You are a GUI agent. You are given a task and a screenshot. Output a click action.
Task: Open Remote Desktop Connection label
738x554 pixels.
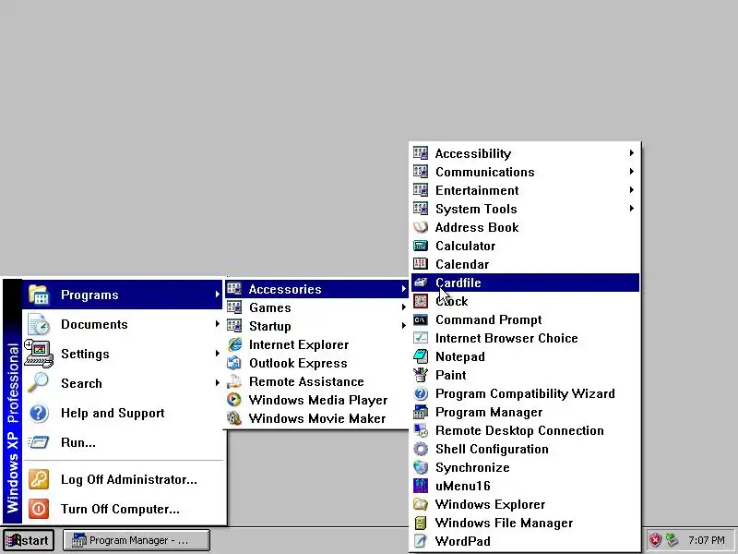pyautogui.click(x=519, y=430)
